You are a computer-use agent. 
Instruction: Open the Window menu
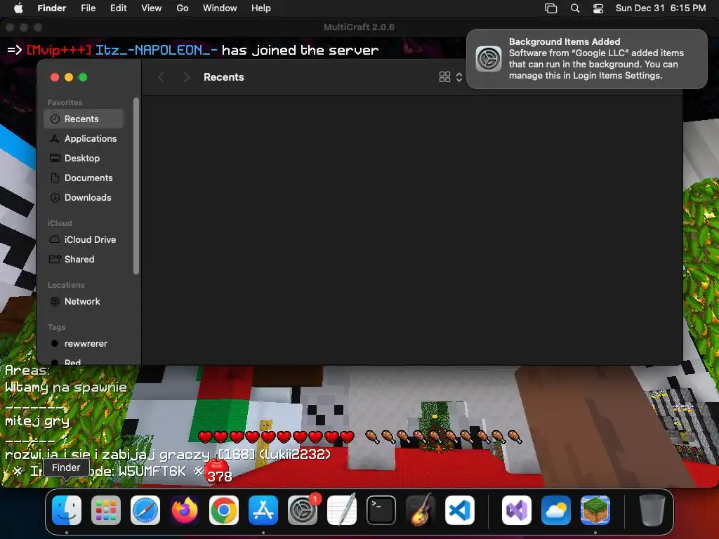(x=220, y=8)
